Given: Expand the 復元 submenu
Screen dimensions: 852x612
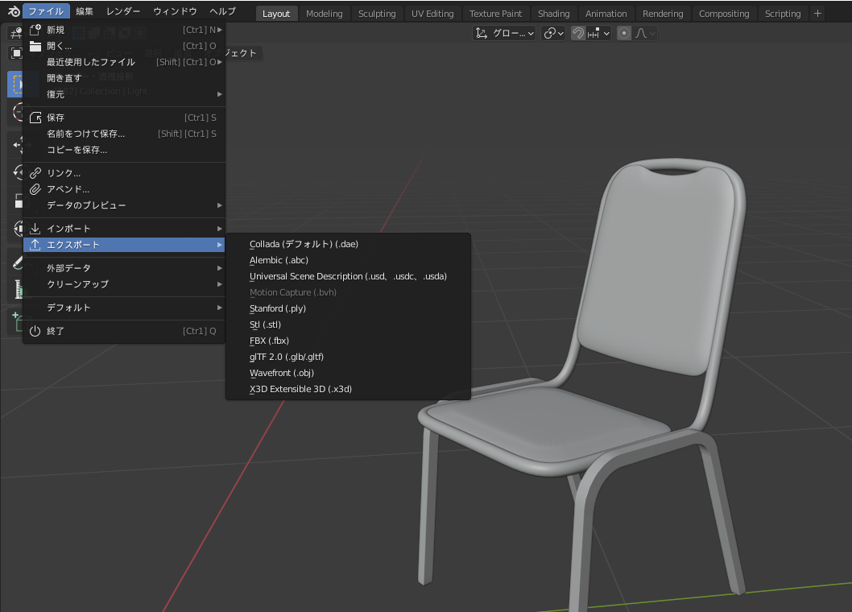Looking at the screenshot, I should click(124, 94).
